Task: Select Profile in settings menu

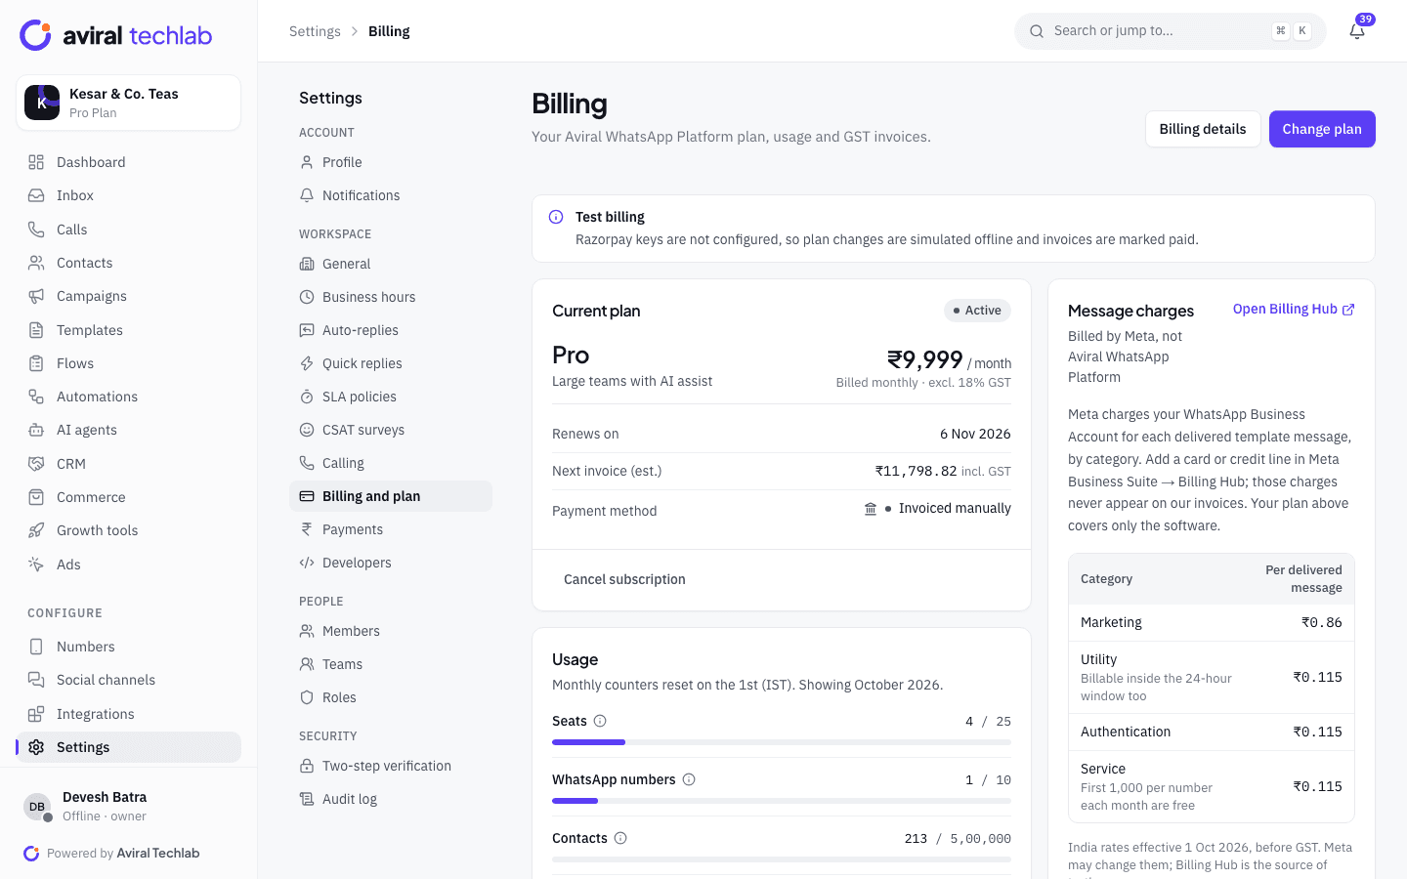Action: (391, 162)
